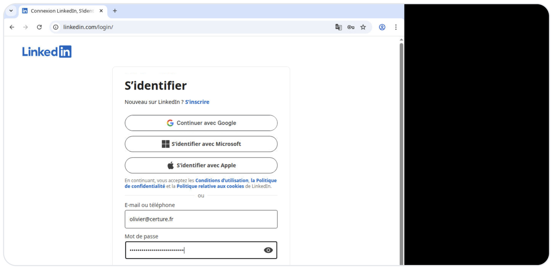View site information icon in address bar
The height and width of the screenshot is (271, 553).
click(x=56, y=27)
